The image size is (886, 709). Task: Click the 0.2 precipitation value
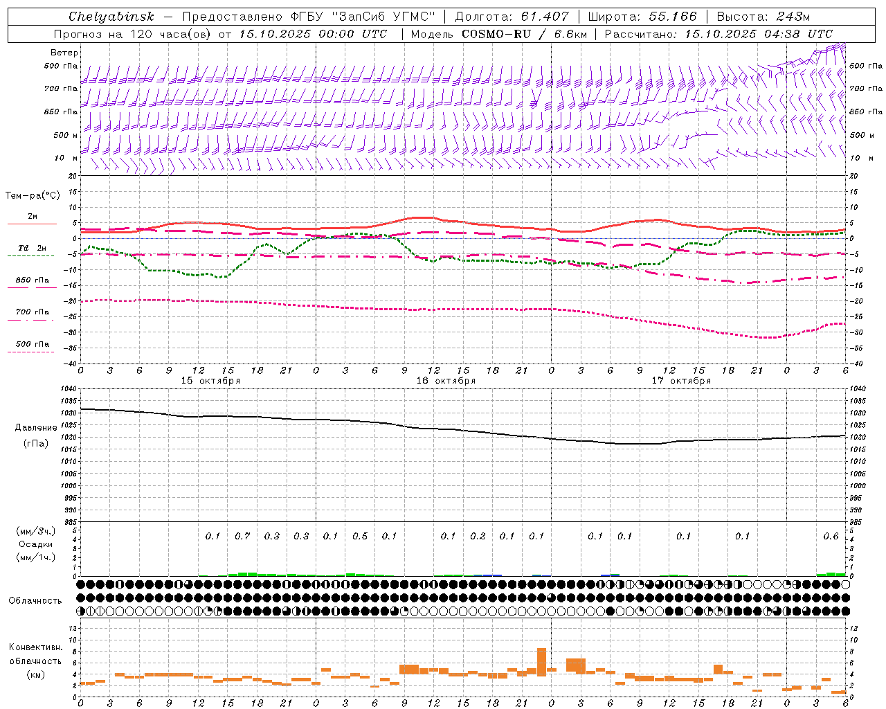point(478,537)
